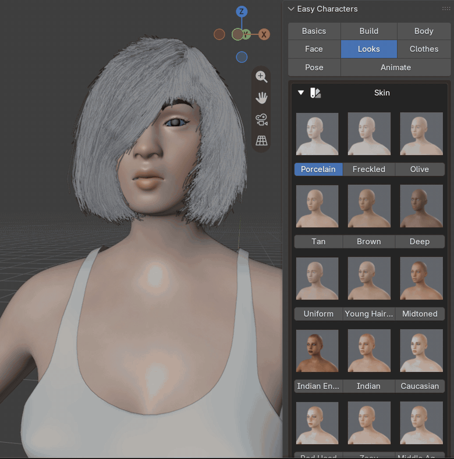454x459 pixels.
Task: Switch perspective/orthographic grid icon
Action: tap(261, 141)
